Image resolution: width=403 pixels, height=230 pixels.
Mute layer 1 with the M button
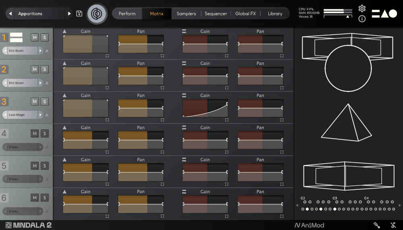(35, 37)
